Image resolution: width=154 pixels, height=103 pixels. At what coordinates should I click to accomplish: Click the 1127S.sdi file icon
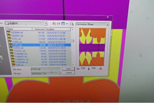[x=11, y=45]
